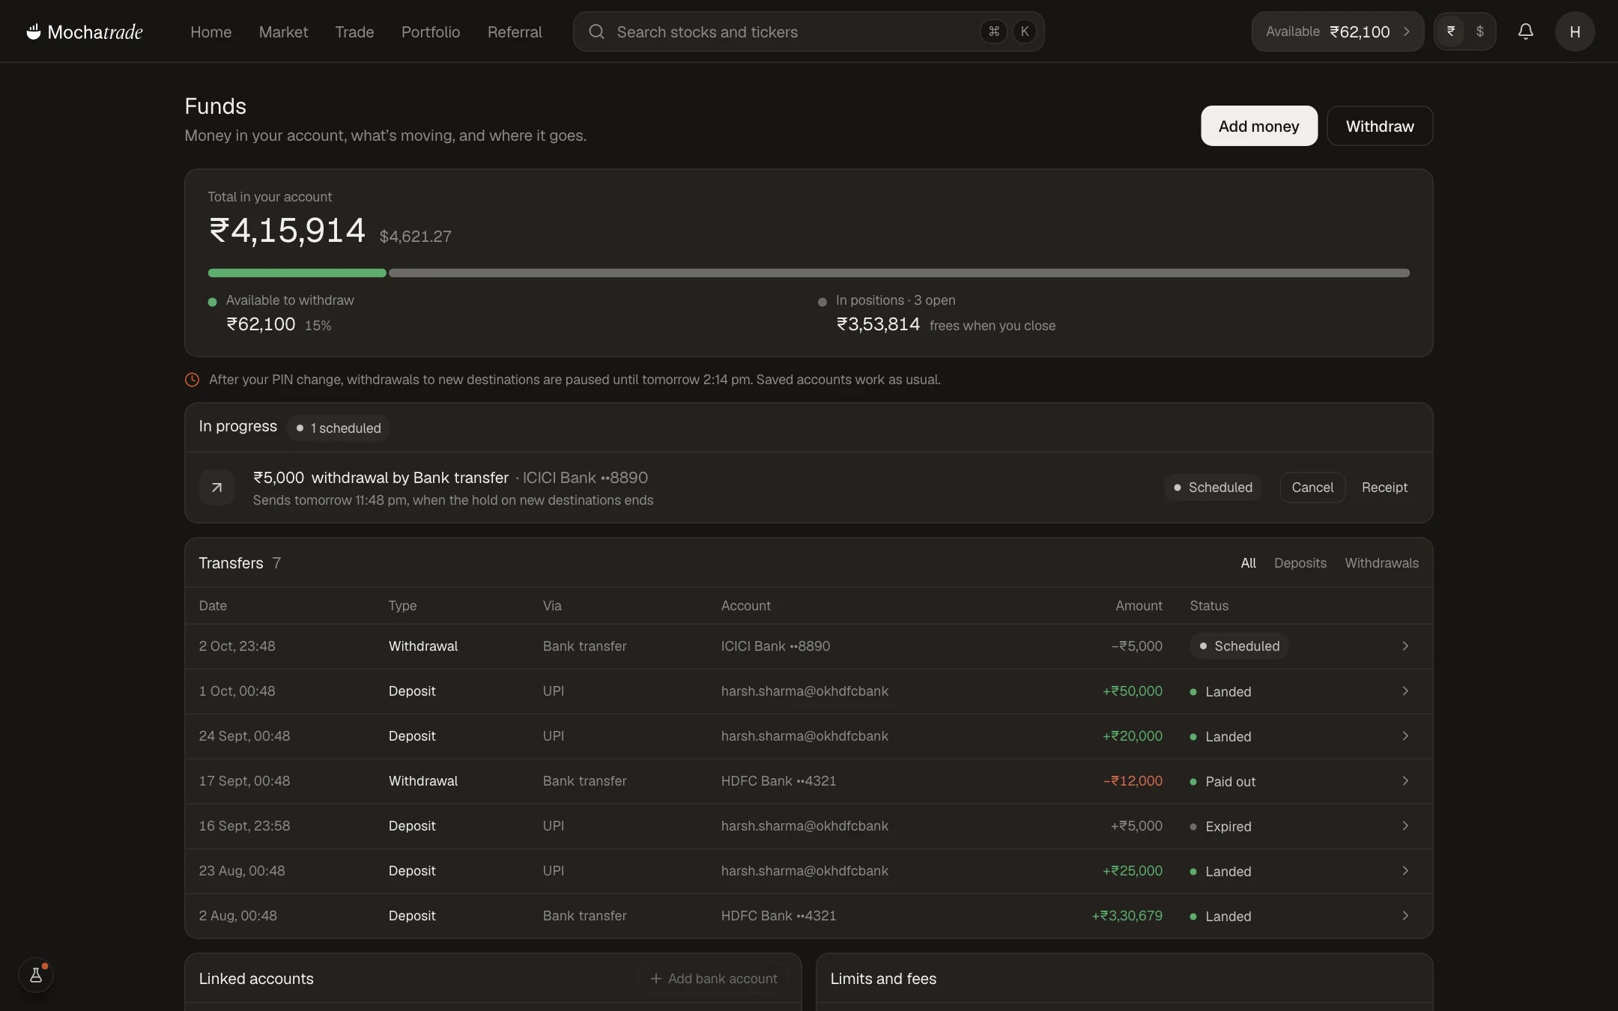Filter transfers by Deposits

[x=1300, y=563]
